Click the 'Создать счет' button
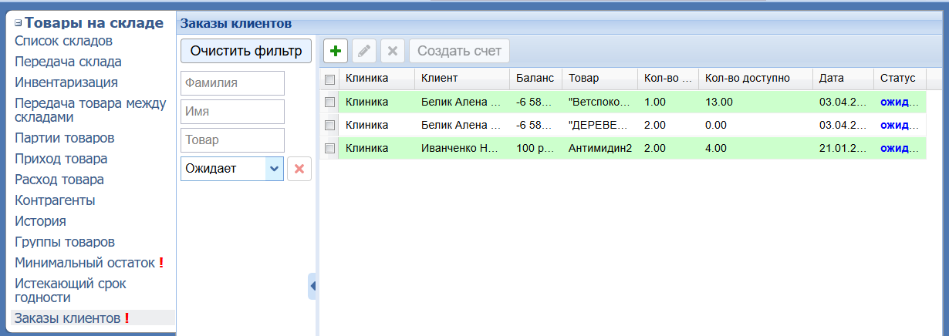Image resolution: width=949 pixels, height=336 pixels. [x=459, y=52]
